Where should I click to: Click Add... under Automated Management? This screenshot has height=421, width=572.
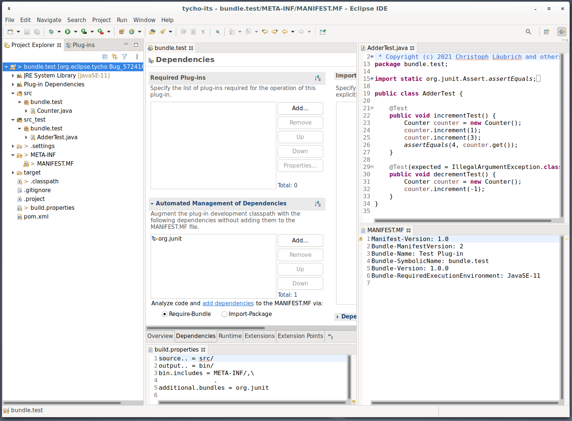[x=300, y=241]
